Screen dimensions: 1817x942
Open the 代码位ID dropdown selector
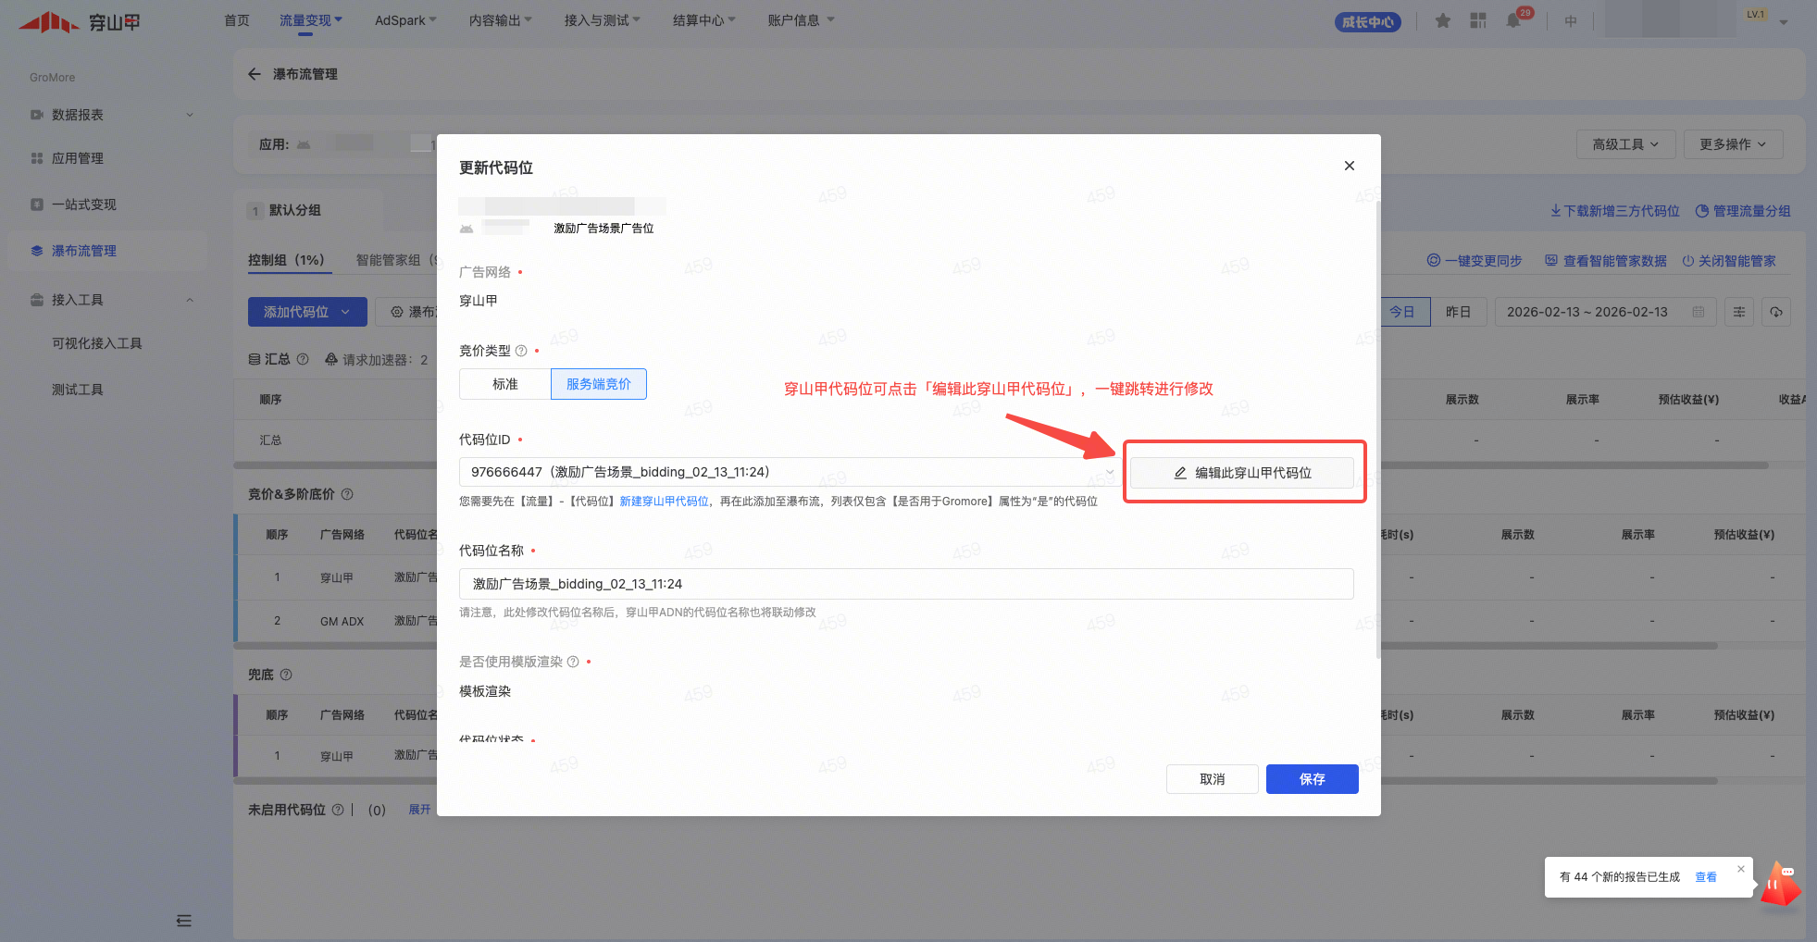click(789, 472)
